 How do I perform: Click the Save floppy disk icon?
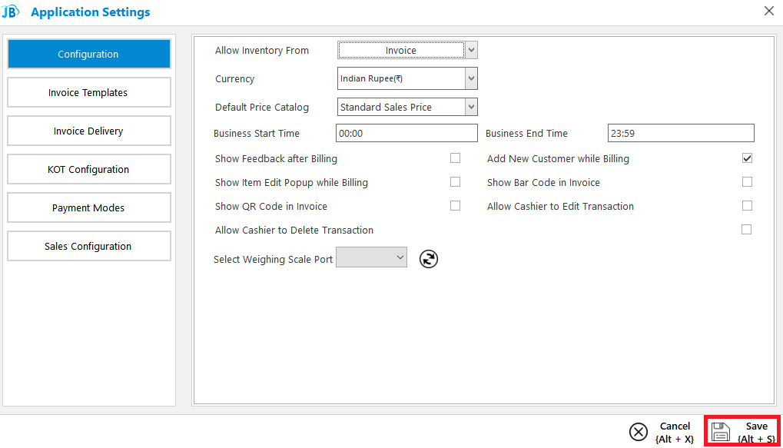(x=721, y=432)
